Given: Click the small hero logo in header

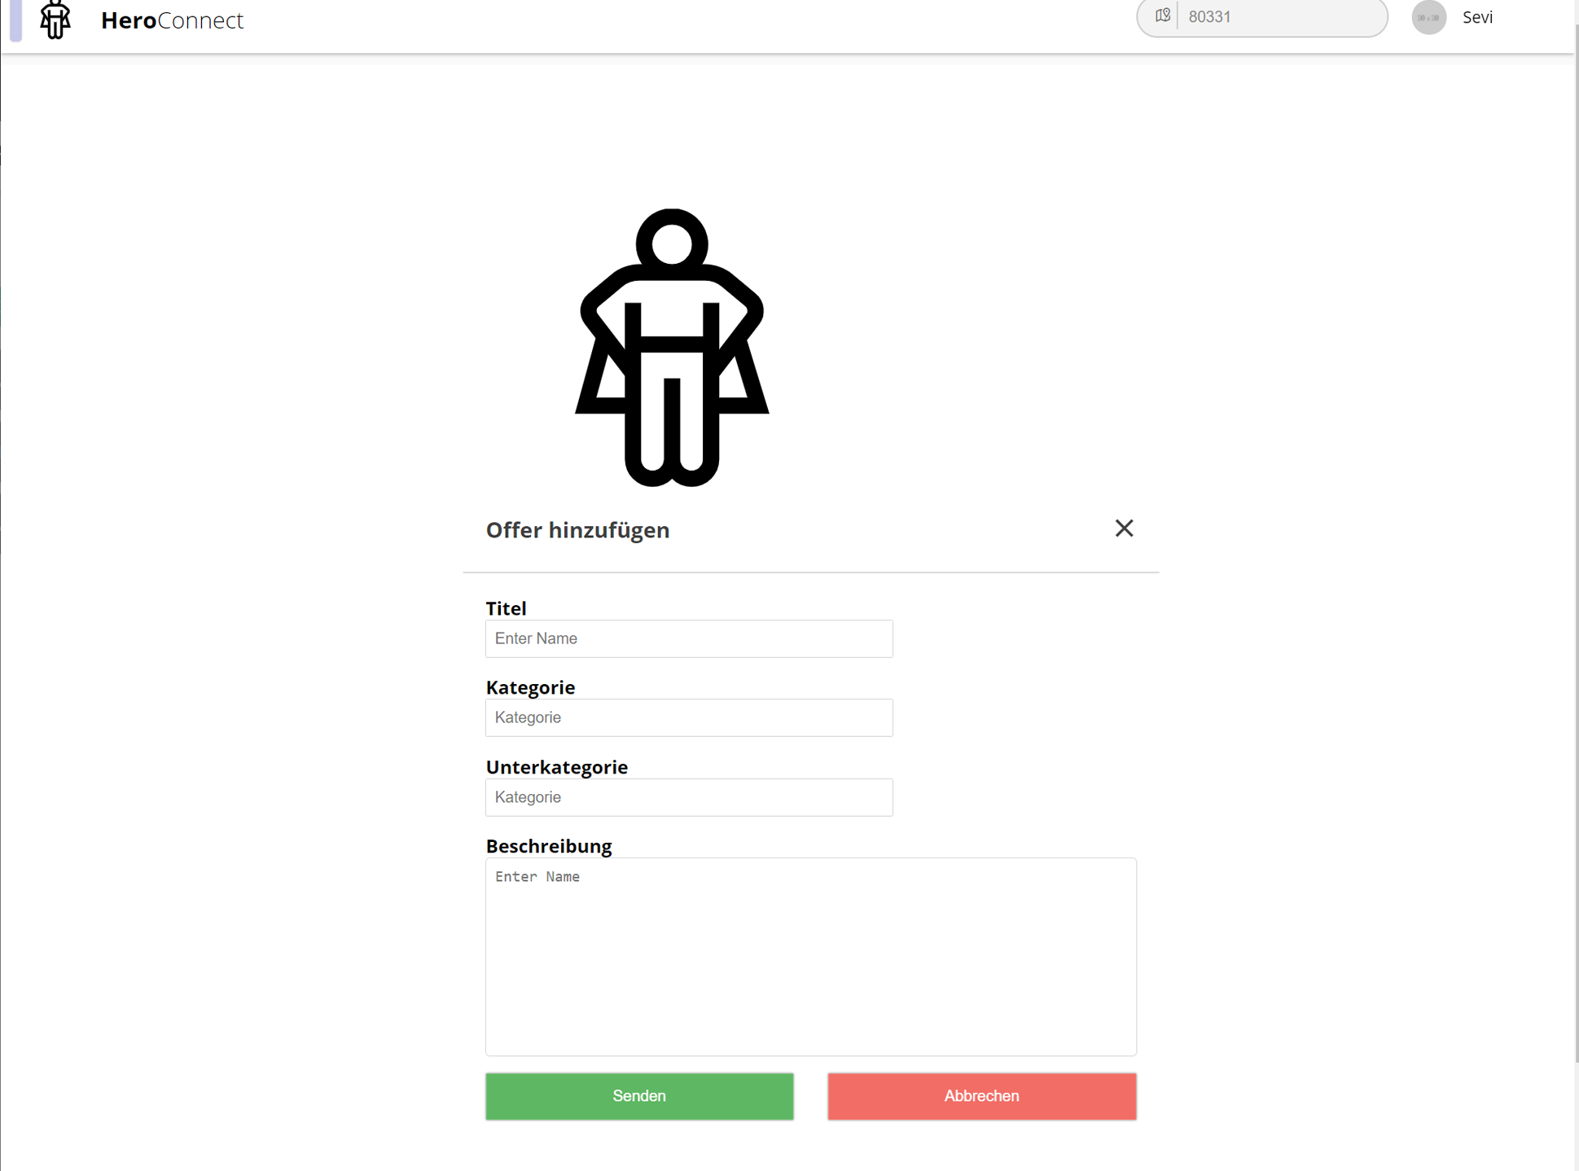Looking at the screenshot, I should (x=55, y=20).
